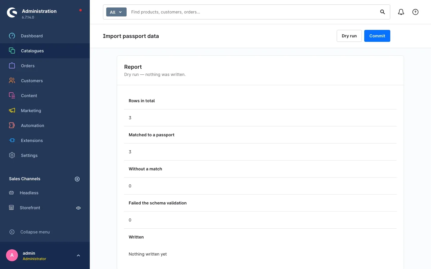Click the Settings gear icon
Screen dimensions: 431x269
point(12,155)
